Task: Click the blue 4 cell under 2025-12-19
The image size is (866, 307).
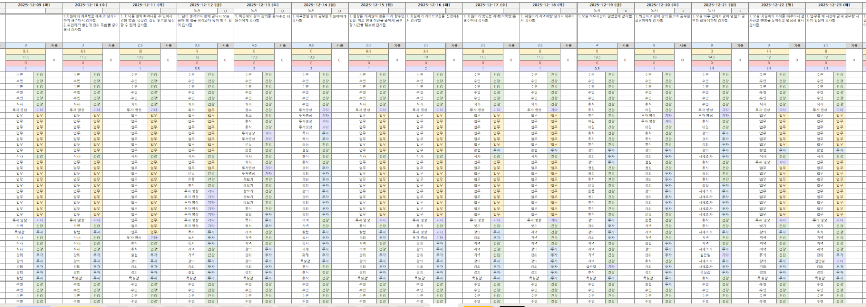Action: pyautogui.click(x=597, y=46)
